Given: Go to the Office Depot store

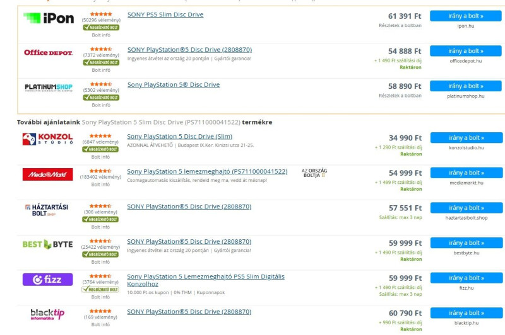Looking at the screenshot, I should pos(466,51).
